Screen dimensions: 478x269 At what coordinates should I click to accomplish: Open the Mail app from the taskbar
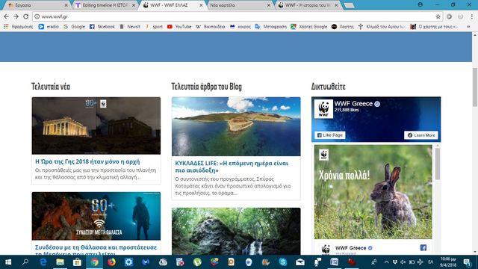click(300, 262)
